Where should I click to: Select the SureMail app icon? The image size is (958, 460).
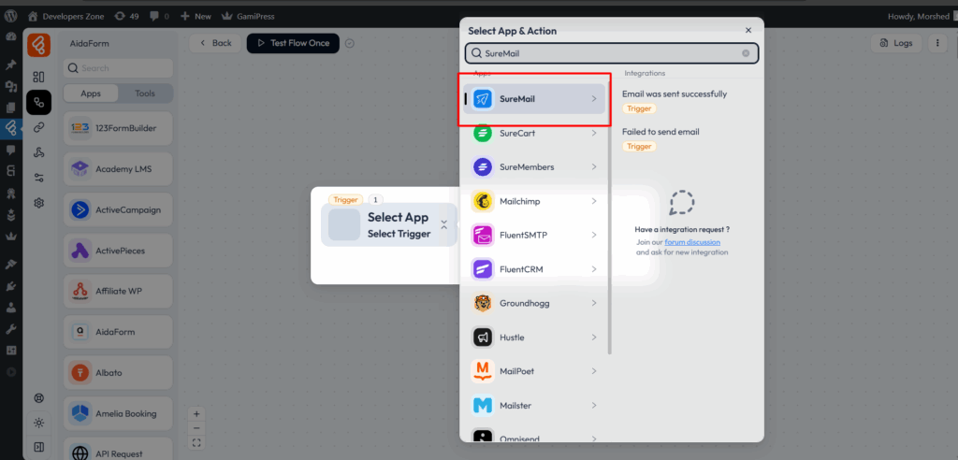click(x=483, y=98)
